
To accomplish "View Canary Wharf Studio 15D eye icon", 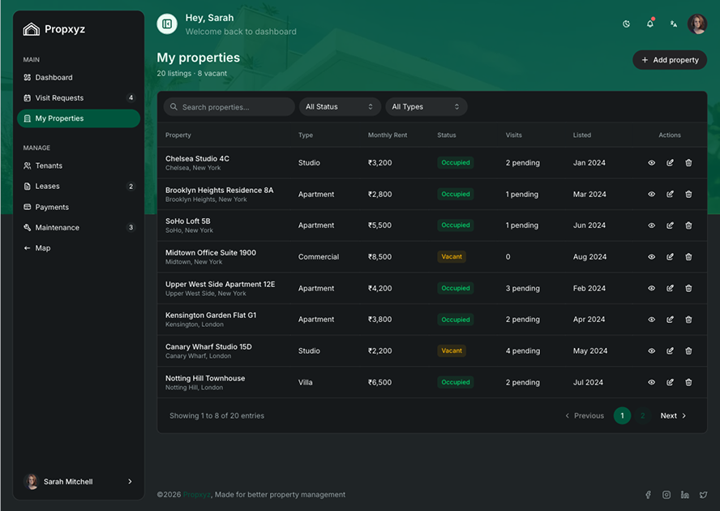I will click(652, 350).
